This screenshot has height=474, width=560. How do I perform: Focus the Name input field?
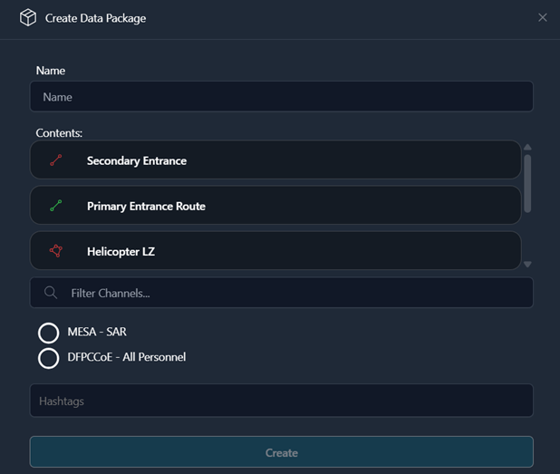[281, 97]
